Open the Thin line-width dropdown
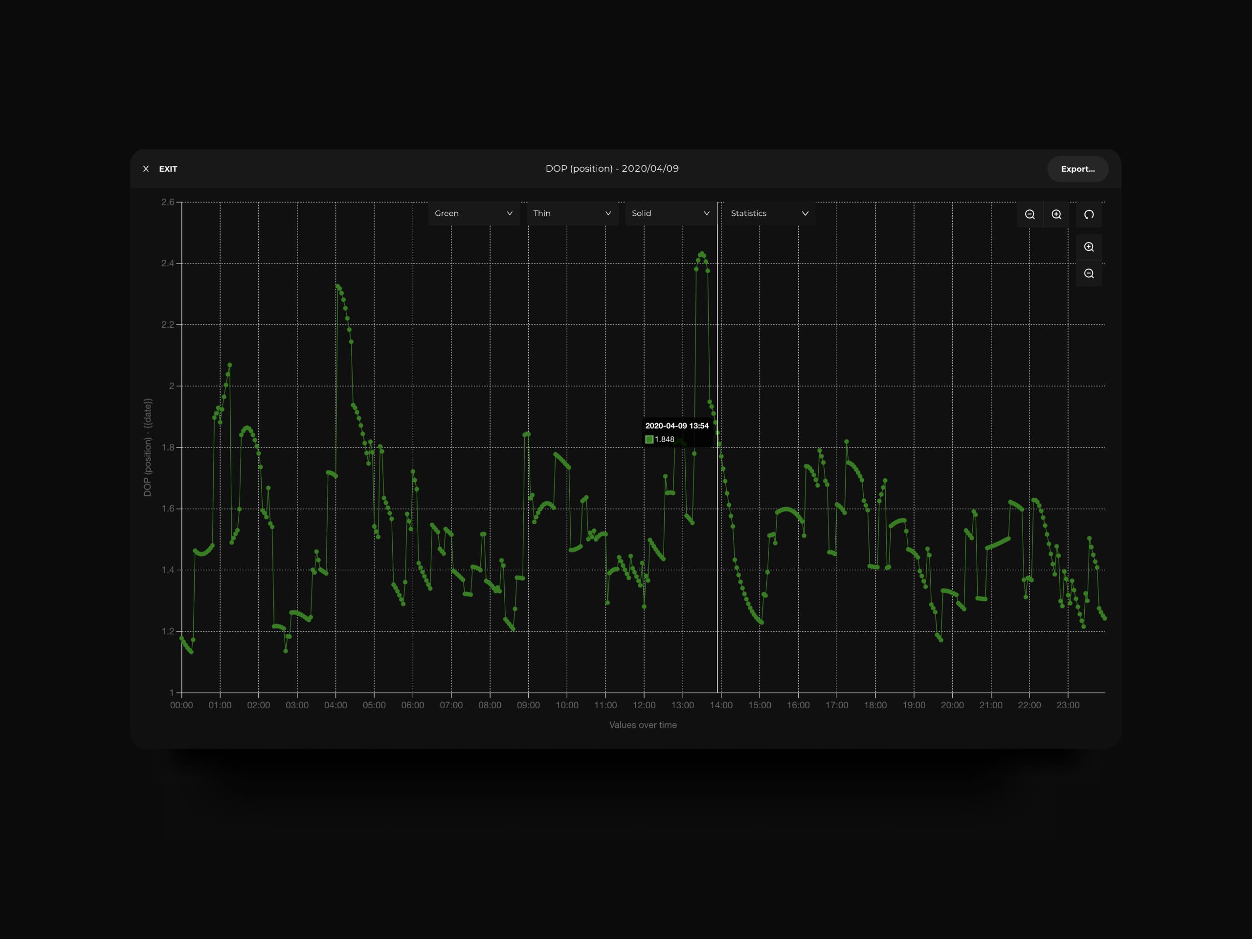 coord(572,213)
